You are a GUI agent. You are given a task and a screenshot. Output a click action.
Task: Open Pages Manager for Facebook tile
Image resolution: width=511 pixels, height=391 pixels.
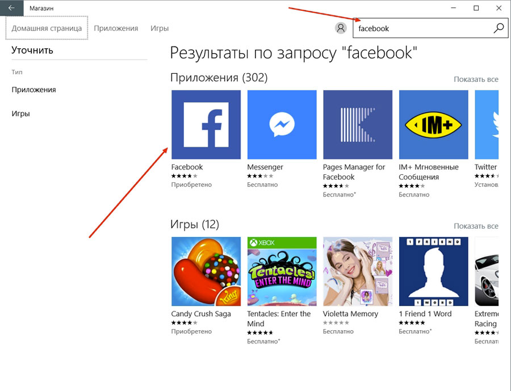click(357, 124)
